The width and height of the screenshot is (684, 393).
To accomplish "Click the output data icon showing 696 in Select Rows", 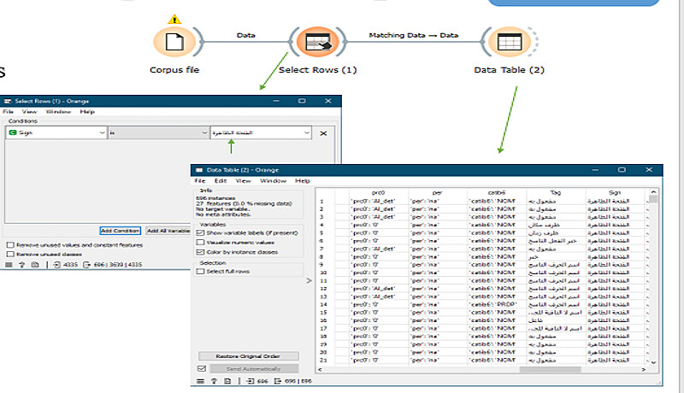I will point(86,265).
